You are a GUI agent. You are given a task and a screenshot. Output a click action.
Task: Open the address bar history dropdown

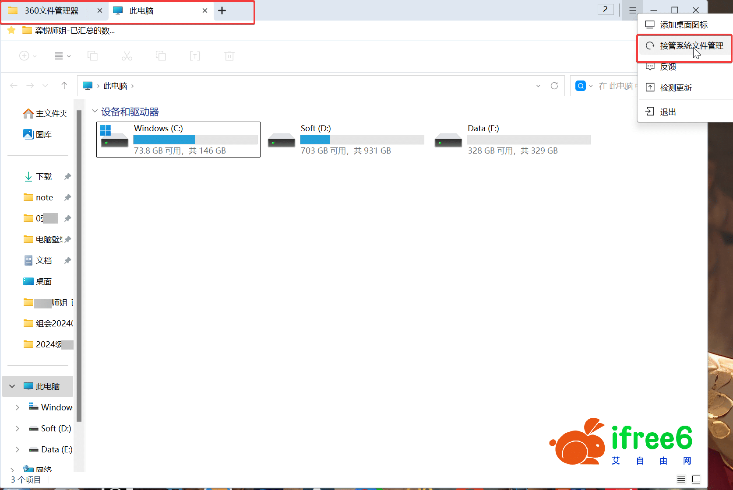pos(538,86)
